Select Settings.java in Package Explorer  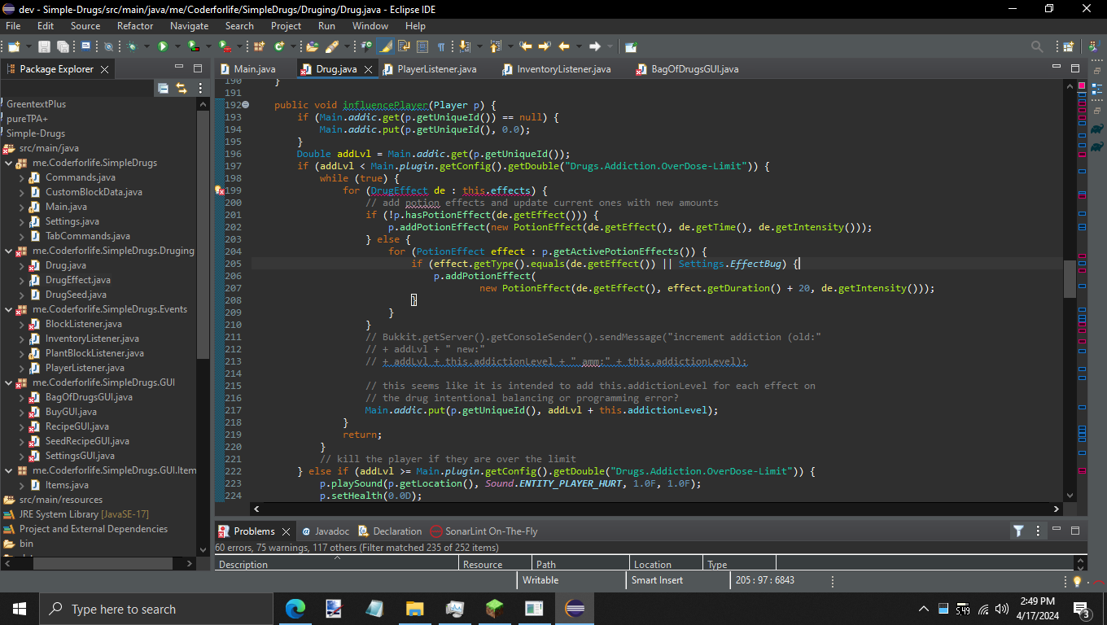coord(72,221)
